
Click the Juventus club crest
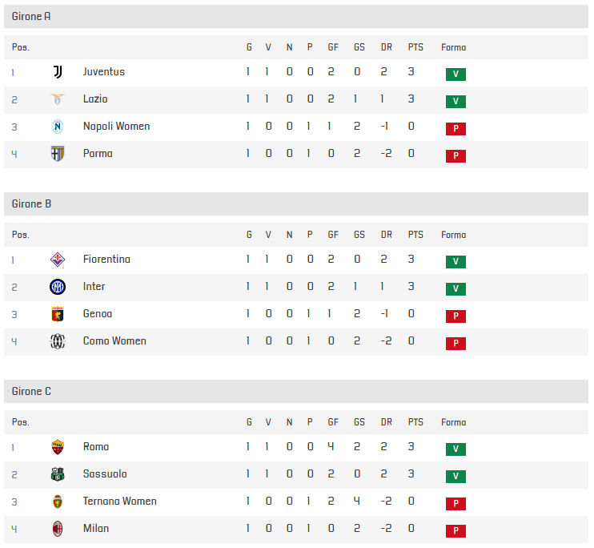tap(58, 71)
